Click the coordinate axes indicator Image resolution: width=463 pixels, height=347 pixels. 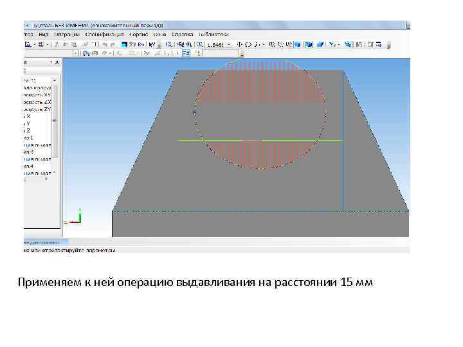coord(73,217)
